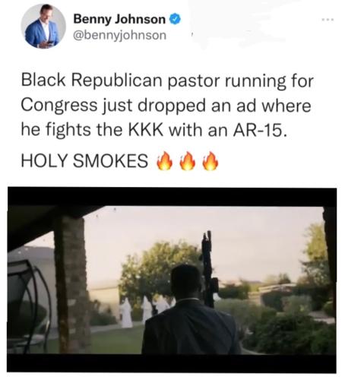Image resolution: width=345 pixels, height=380 pixels.
Task: Click the middle fire emoji
Action: (188, 160)
